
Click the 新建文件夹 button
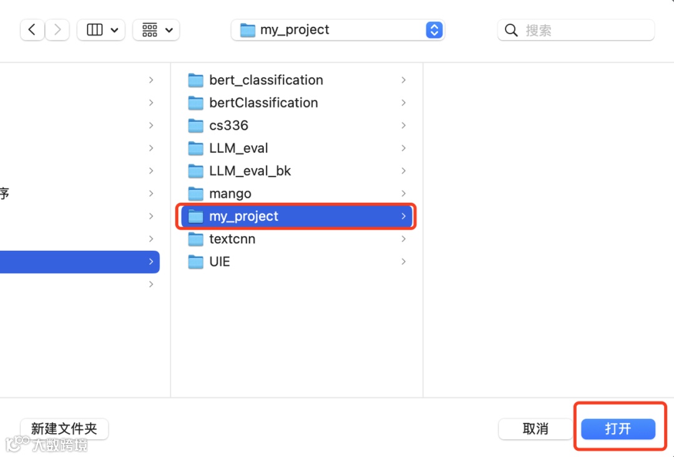click(64, 429)
